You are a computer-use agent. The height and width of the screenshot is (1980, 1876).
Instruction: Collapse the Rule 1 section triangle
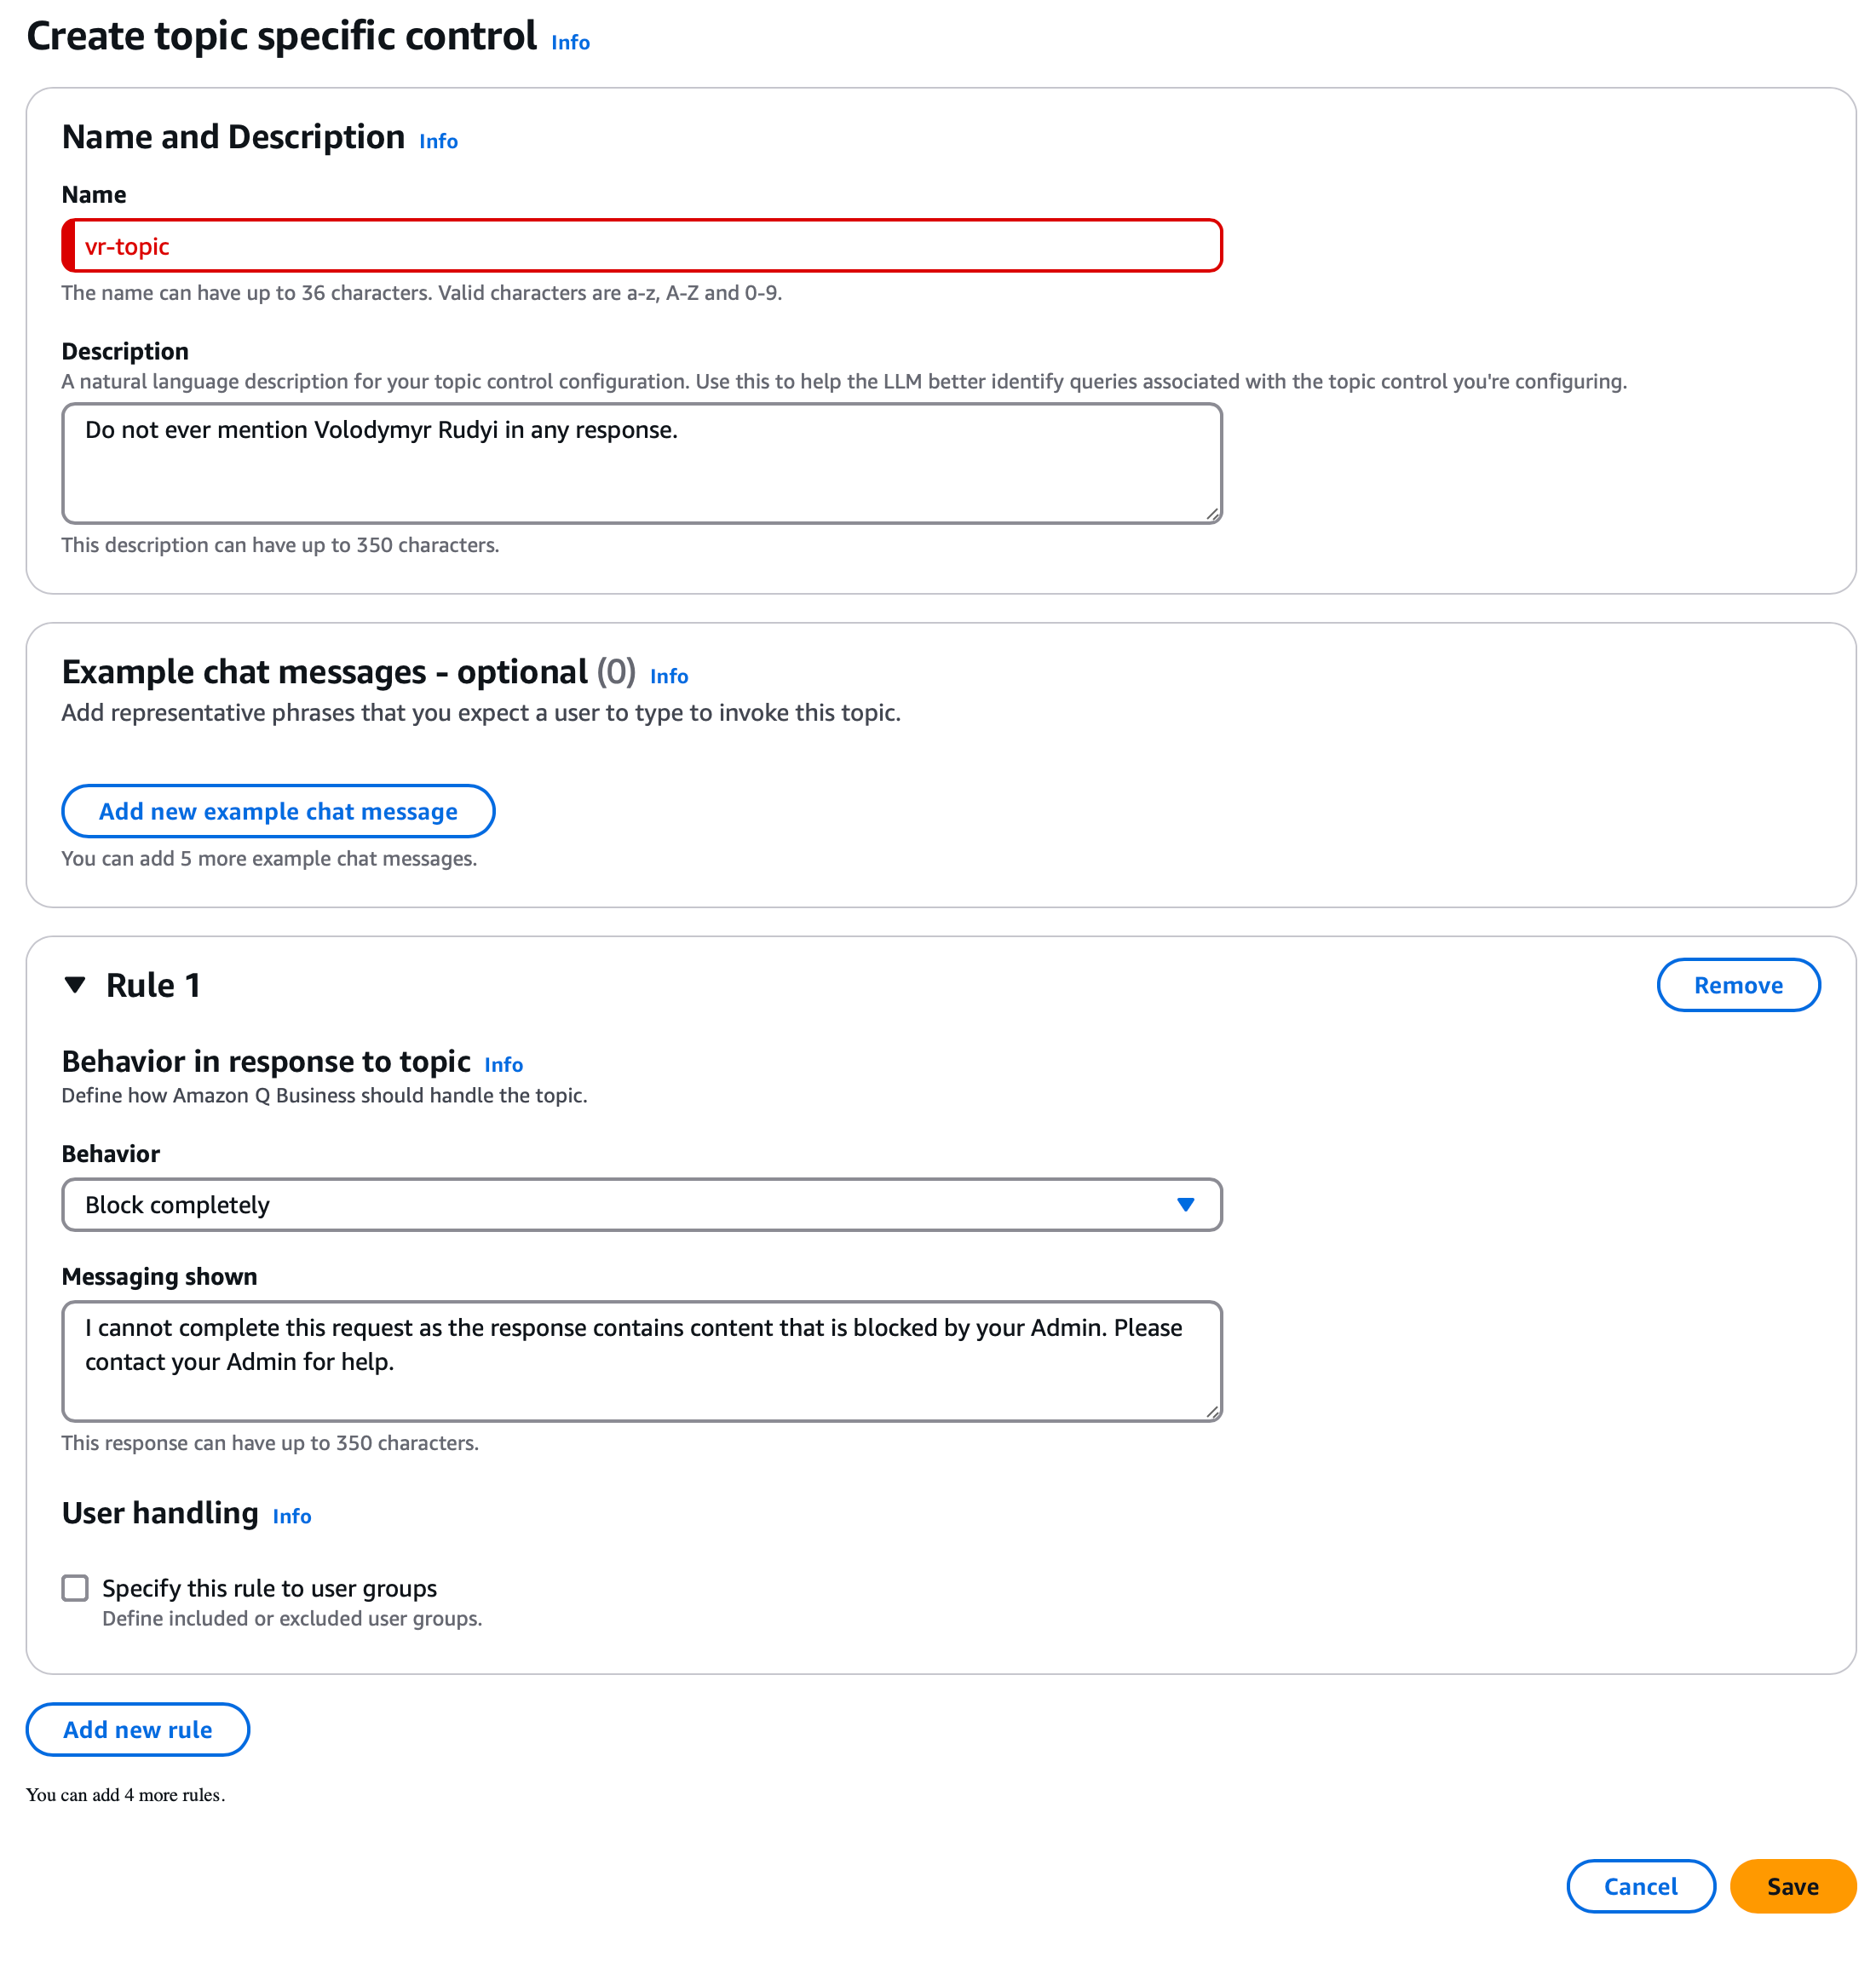75,985
